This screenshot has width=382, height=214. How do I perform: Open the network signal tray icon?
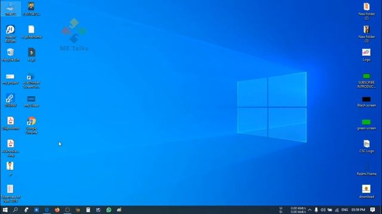coord(337,210)
